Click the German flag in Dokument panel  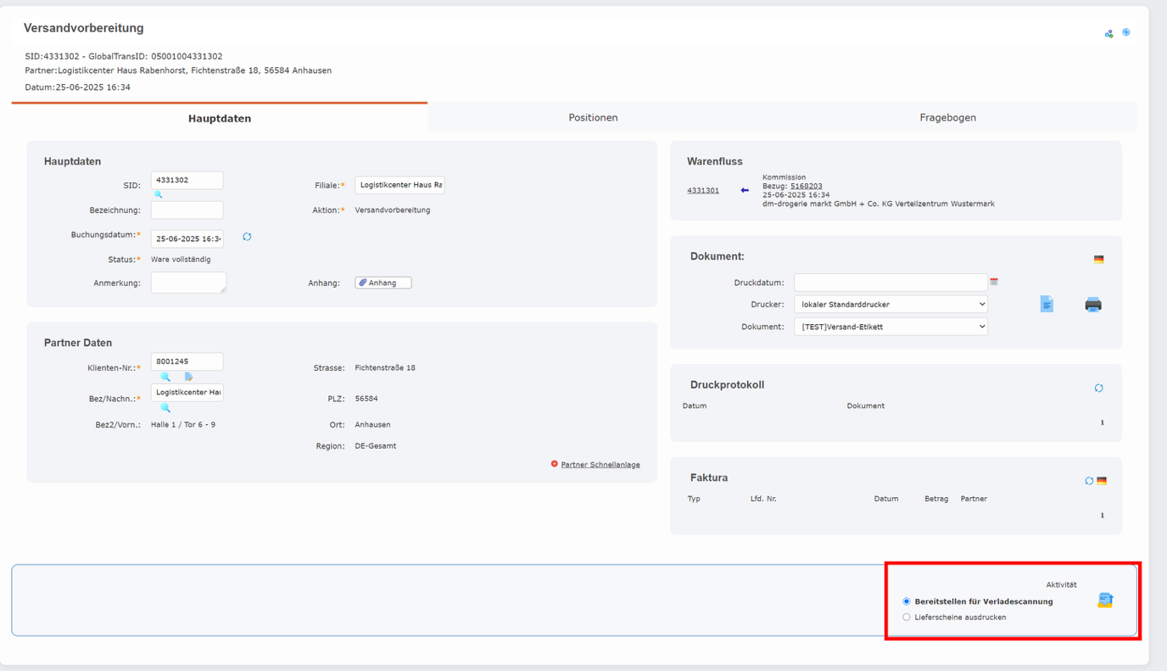(1099, 260)
